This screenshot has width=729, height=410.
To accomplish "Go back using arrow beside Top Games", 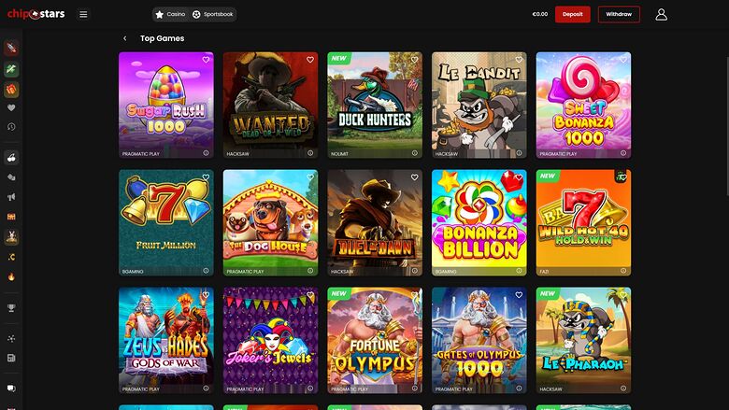I will click(x=124, y=38).
